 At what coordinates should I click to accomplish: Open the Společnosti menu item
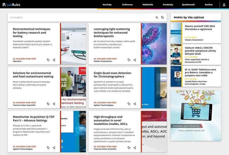coord(188,5)
